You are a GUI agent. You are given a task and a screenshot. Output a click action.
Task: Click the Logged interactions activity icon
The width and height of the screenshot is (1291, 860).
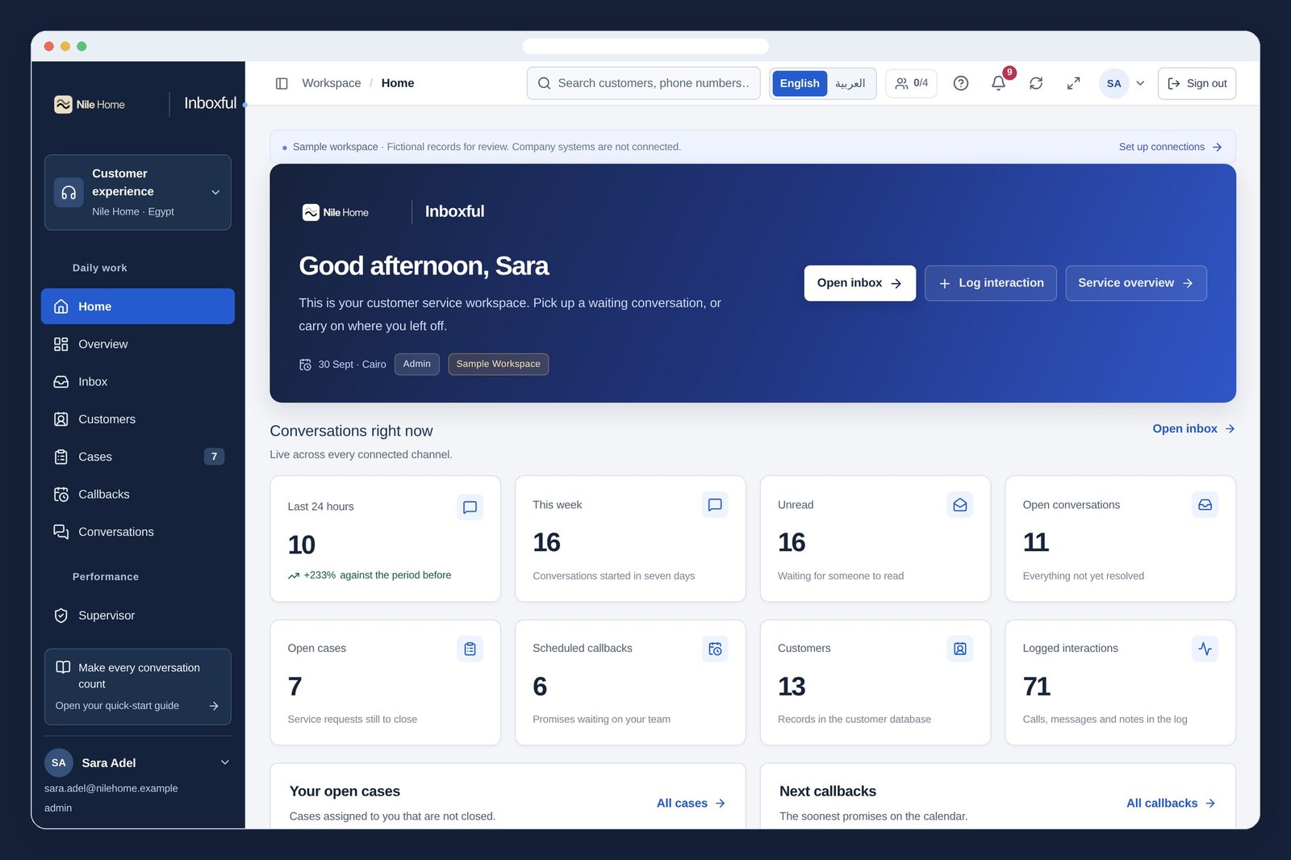point(1205,649)
